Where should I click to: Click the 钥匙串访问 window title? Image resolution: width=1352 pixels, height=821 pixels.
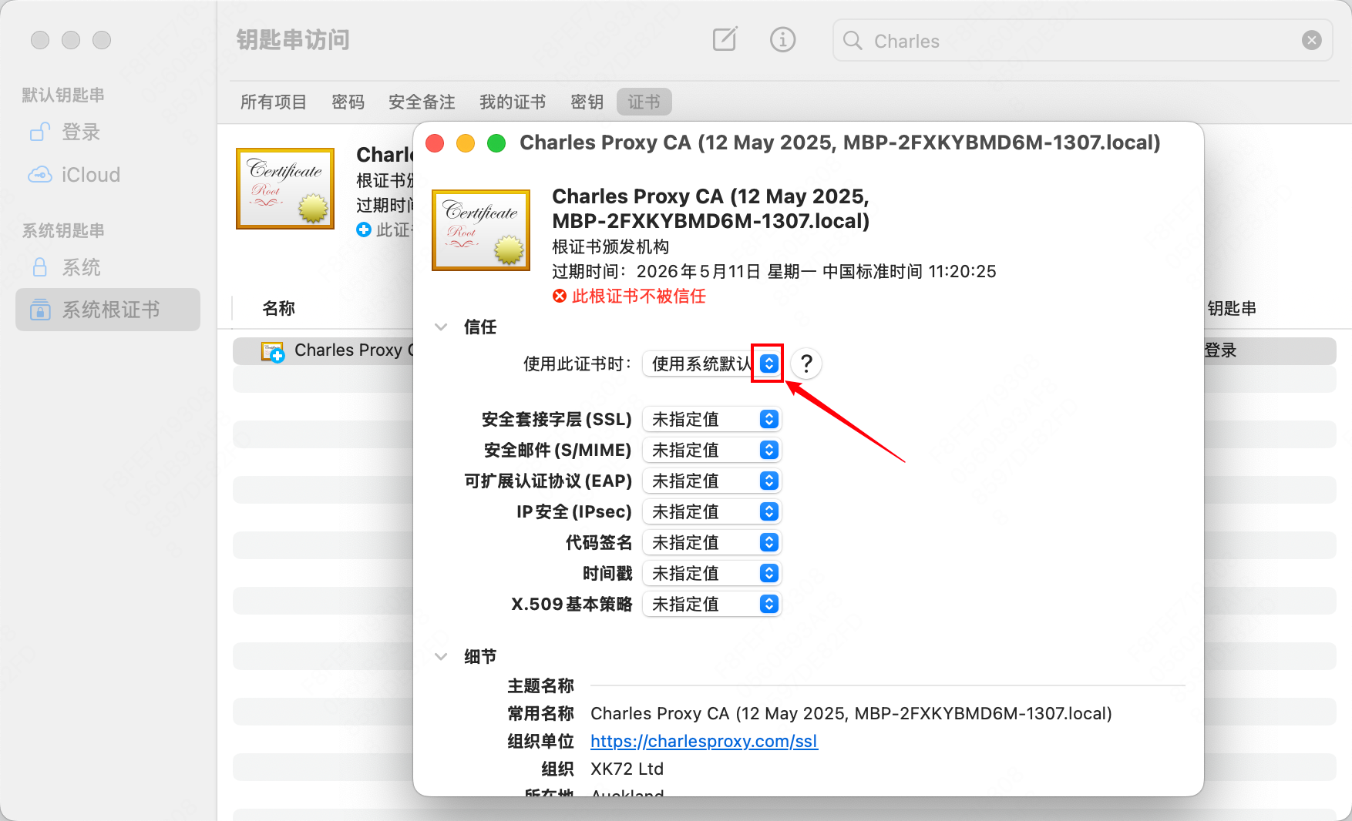click(293, 40)
